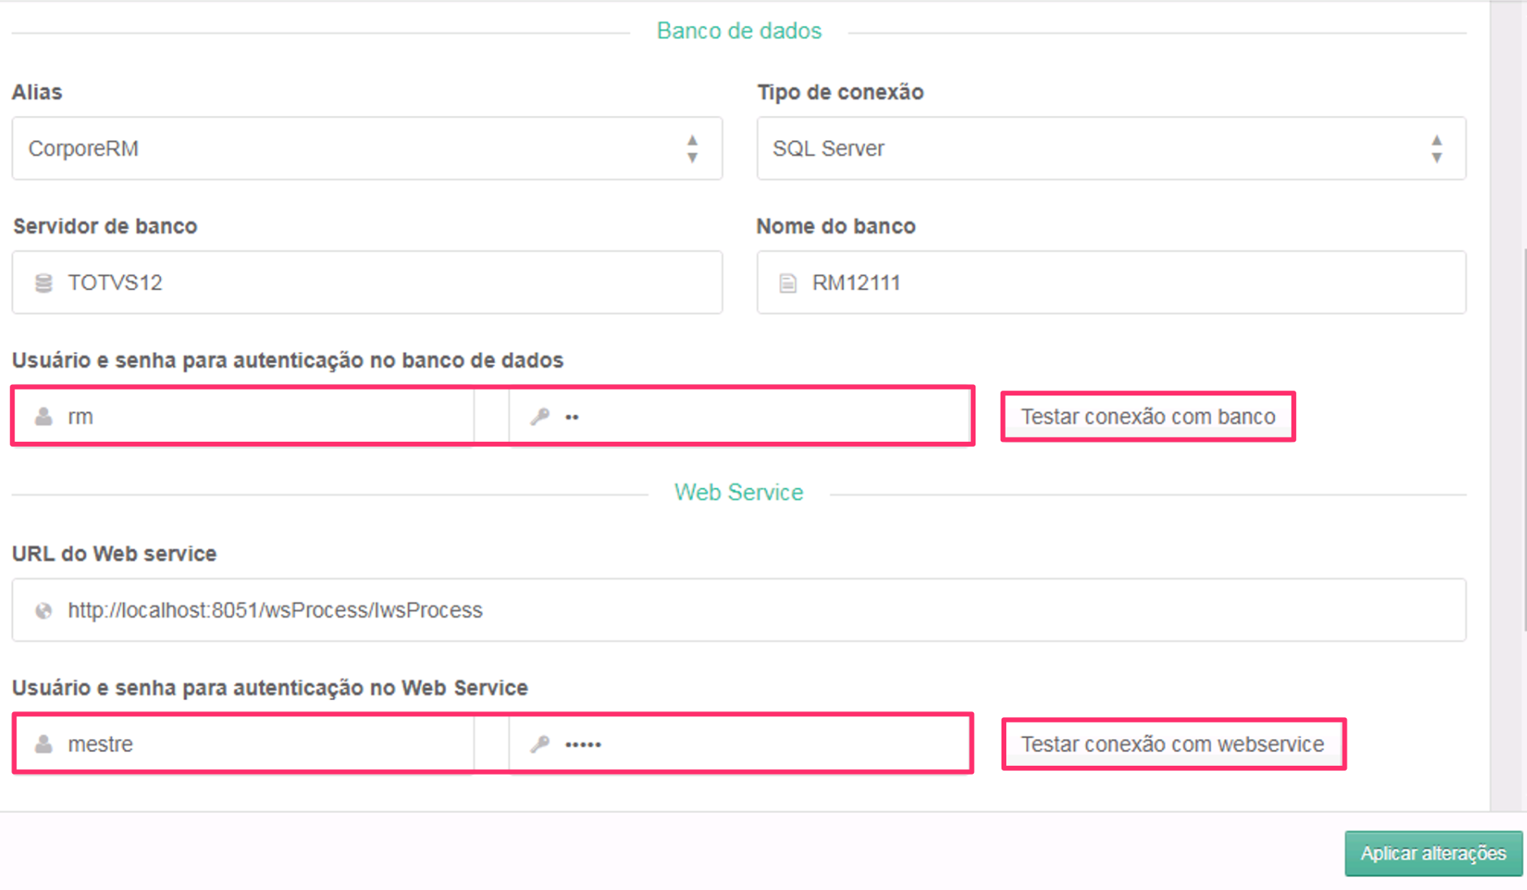The height and width of the screenshot is (890, 1527).
Task: Click the Nome do banco field with RM12111
Action: click(x=1111, y=283)
